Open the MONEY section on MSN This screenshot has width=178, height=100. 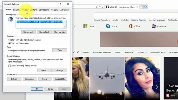[x=129, y=52]
